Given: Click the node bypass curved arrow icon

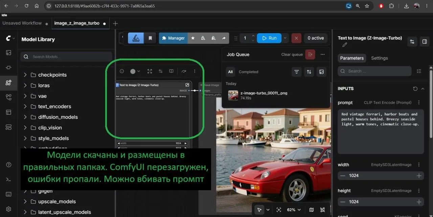Looking at the screenshot, I should (184, 71).
